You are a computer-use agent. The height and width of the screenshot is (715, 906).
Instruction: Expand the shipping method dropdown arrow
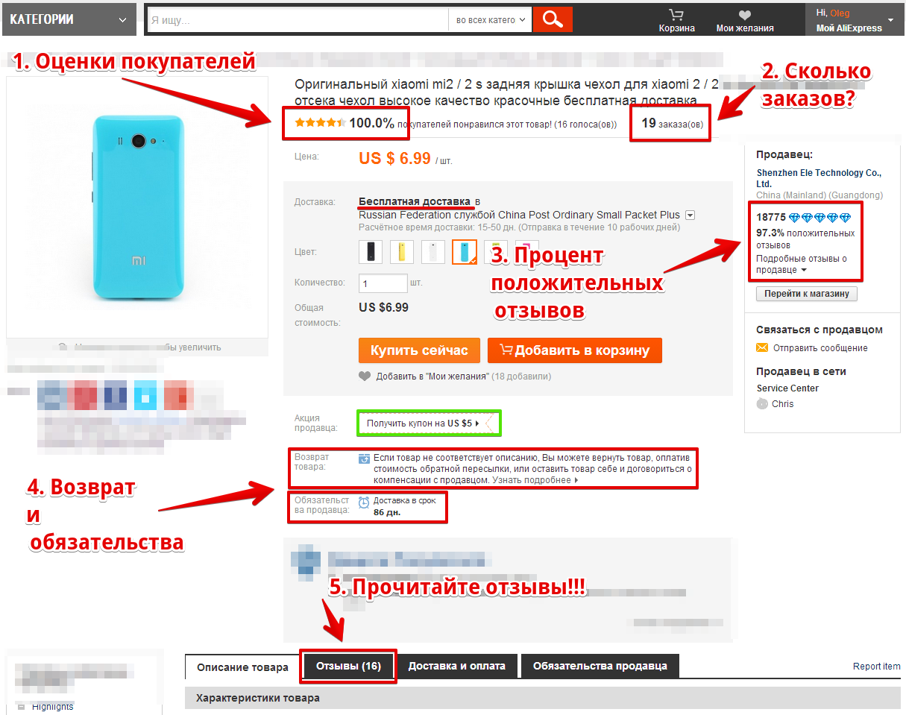[690, 215]
